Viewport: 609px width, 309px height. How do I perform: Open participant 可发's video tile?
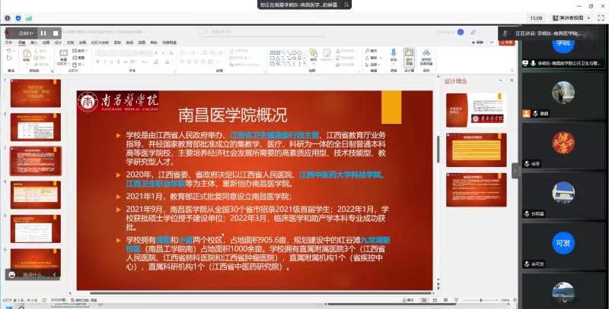(562, 243)
